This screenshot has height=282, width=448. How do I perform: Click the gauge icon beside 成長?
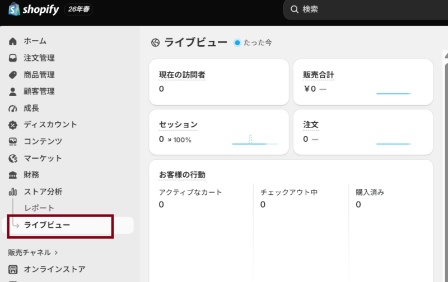13,108
